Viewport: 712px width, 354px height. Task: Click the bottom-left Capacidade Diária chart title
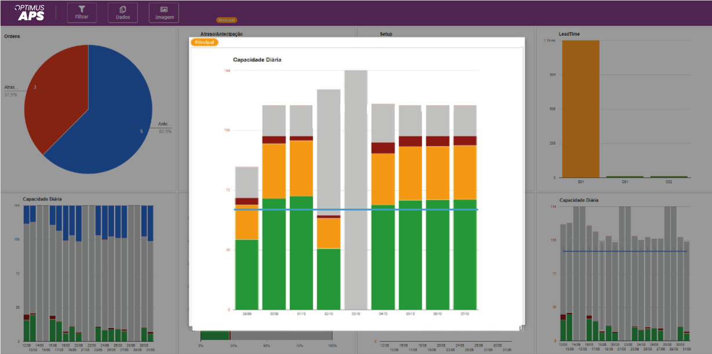[42, 199]
